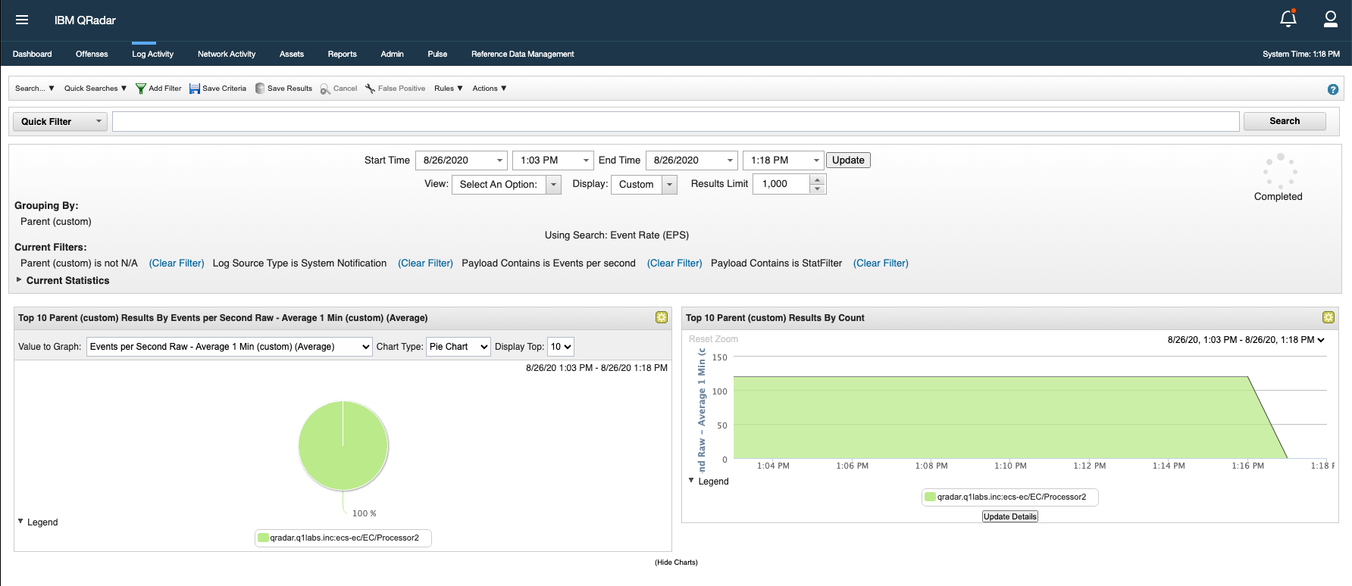Open pie chart panel settings gear
The height and width of the screenshot is (586, 1352).
coord(662,317)
